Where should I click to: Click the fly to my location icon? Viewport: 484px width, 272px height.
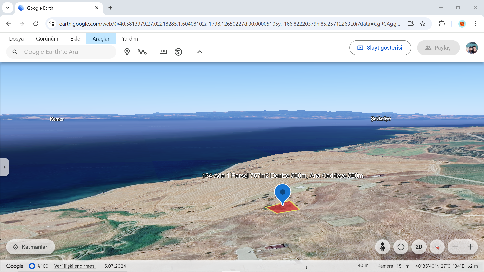401,247
